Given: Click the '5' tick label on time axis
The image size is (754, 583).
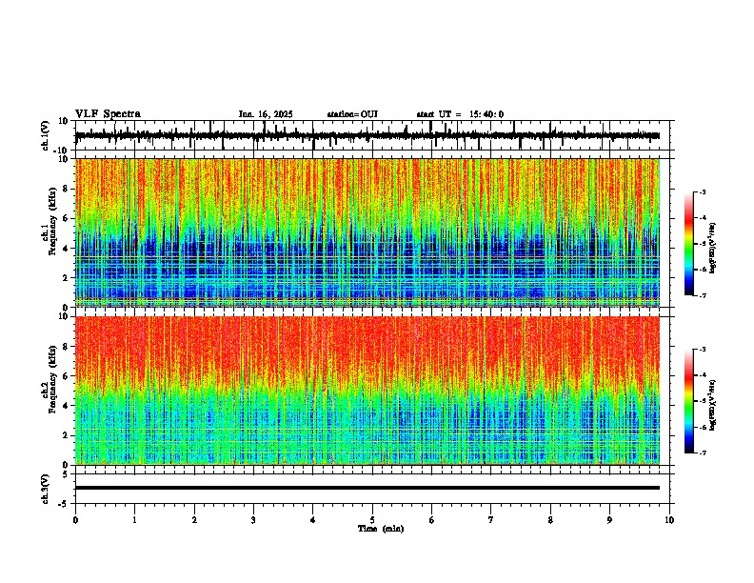Looking at the screenshot, I should click(x=372, y=520).
